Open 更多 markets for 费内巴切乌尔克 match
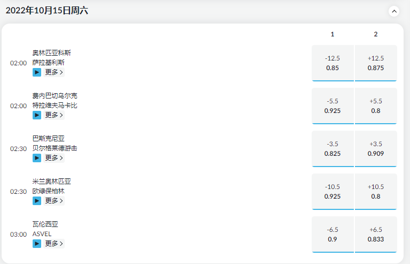Screen dimensions: 410x264 point(54,115)
